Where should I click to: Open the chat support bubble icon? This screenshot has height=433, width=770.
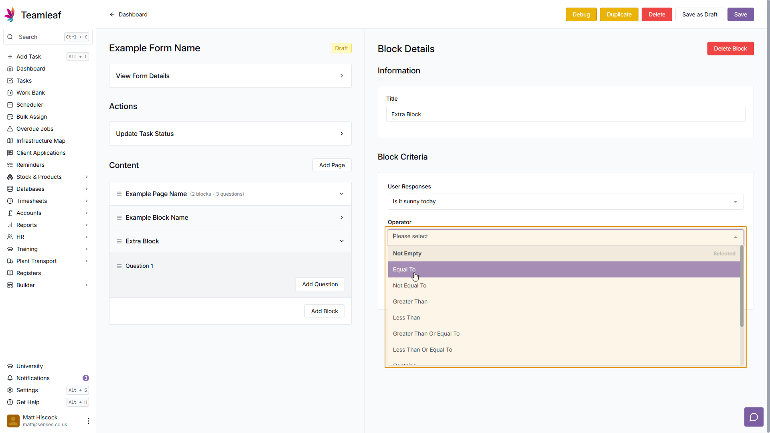click(754, 417)
